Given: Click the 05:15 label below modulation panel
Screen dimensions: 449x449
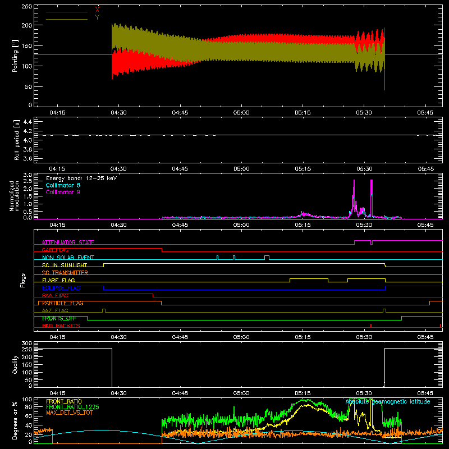Looking at the screenshot, I should tap(303, 225).
